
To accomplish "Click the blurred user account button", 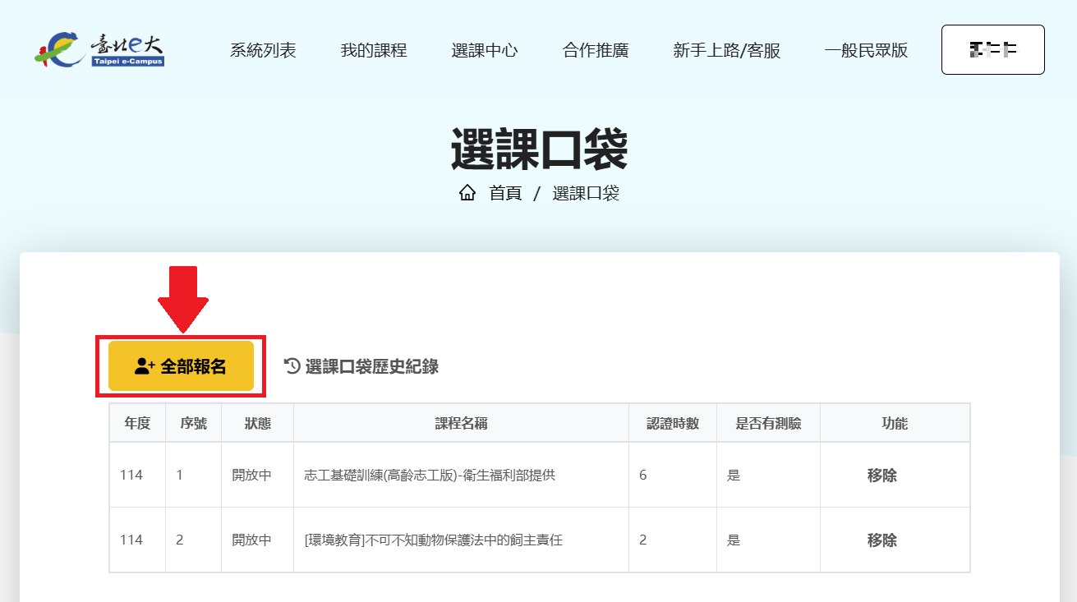I will (993, 50).
